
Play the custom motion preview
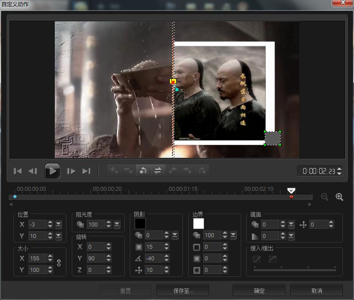point(52,171)
